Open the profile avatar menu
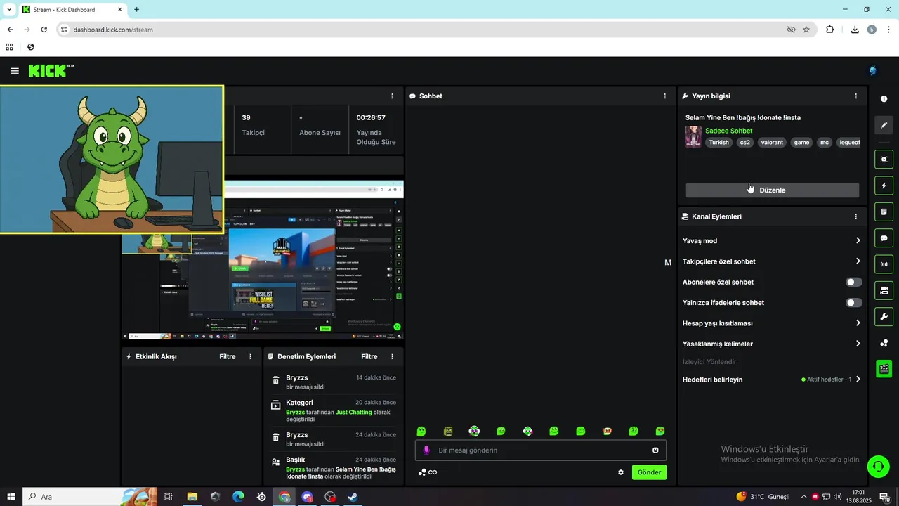Screen dimensions: 899x506 pyautogui.click(x=873, y=71)
